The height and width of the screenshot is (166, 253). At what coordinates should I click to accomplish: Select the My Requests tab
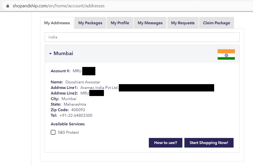pos(183,23)
